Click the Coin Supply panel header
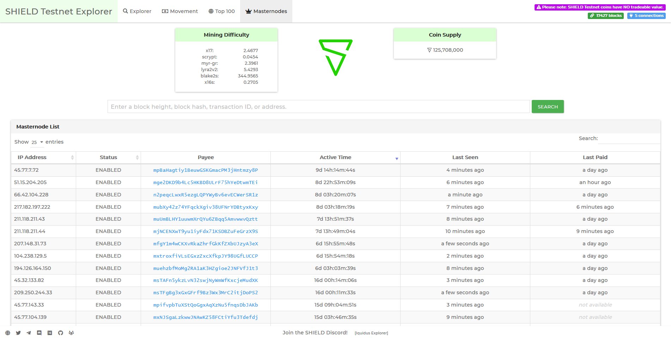 tap(445, 35)
